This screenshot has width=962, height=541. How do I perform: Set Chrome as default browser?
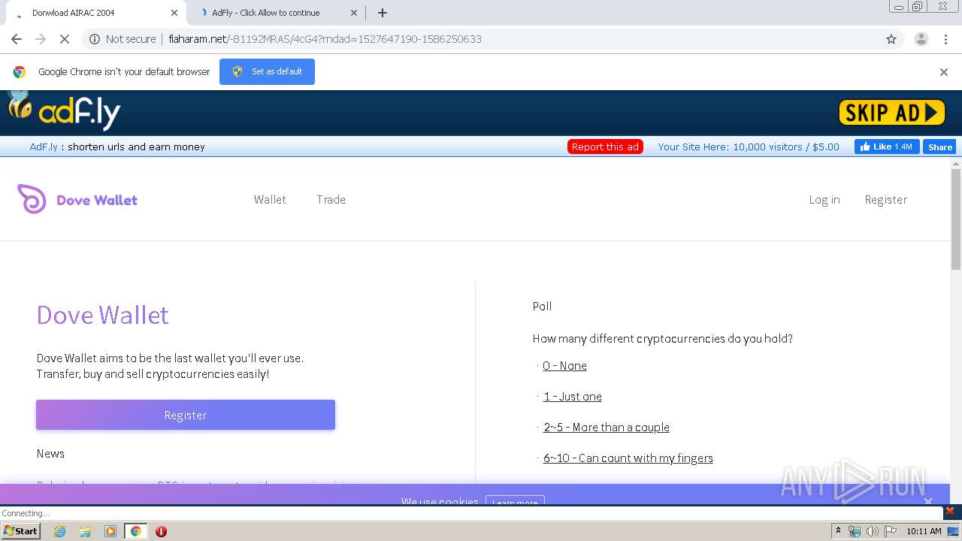[x=267, y=71]
